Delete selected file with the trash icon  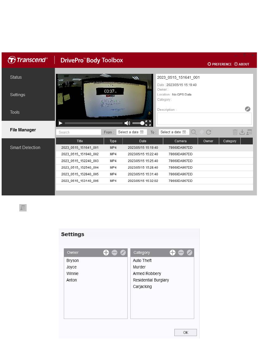tap(235, 132)
